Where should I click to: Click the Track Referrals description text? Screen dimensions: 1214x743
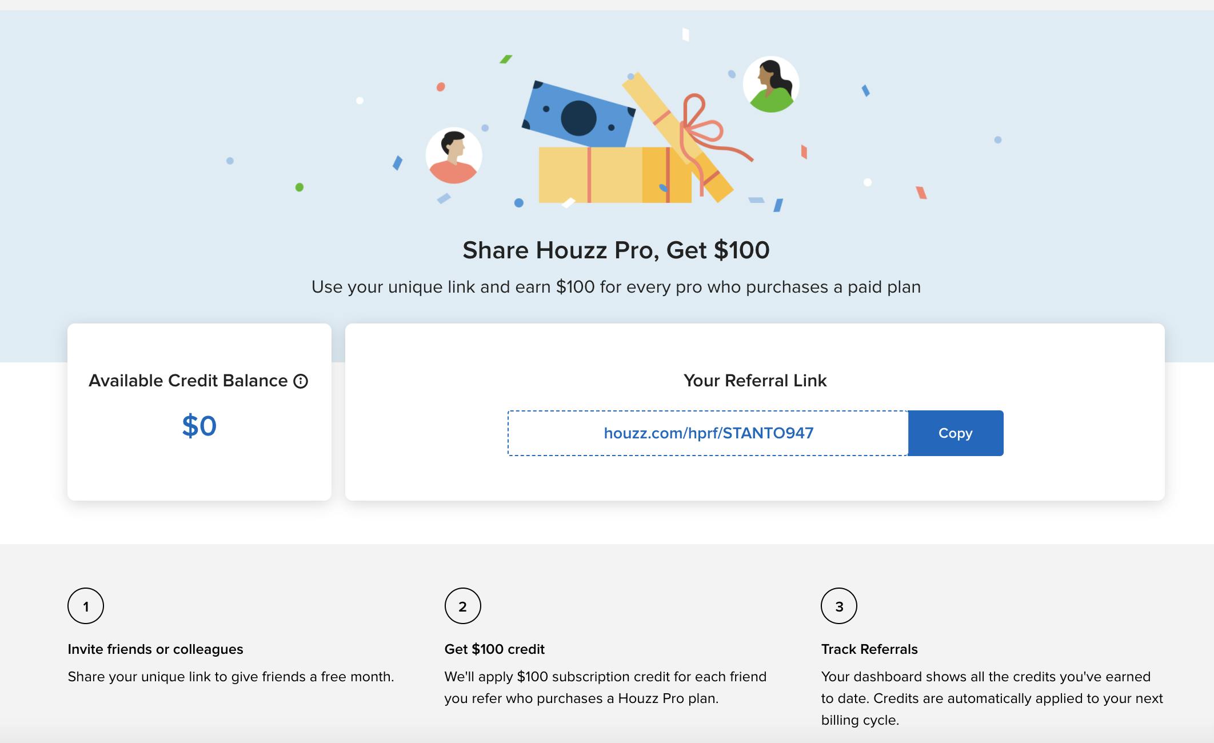point(992,698)
